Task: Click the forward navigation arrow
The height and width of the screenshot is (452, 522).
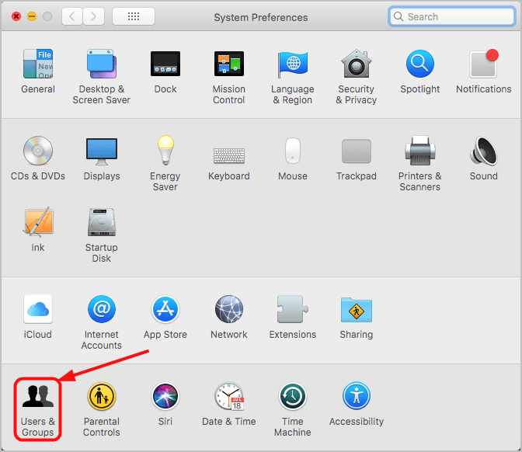Action: [x=93, y=16]
